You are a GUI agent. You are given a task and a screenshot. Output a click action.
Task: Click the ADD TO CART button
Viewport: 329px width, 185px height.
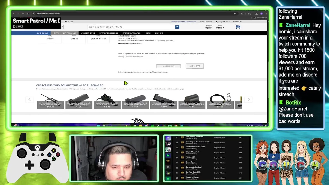195,66
